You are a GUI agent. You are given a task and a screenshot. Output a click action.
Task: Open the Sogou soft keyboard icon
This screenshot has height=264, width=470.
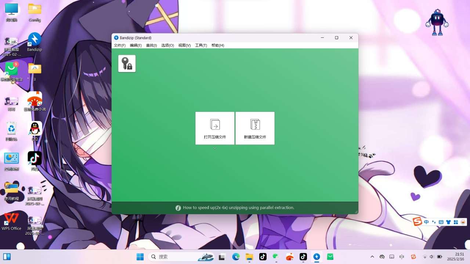coord(441,222)
